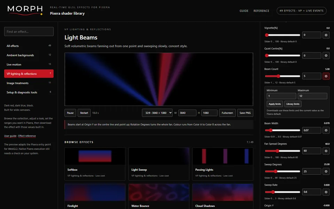Open limits settings gear for Vignette
Image resolution: width=334 pixels, height=209 pixels.
[326, 35]
